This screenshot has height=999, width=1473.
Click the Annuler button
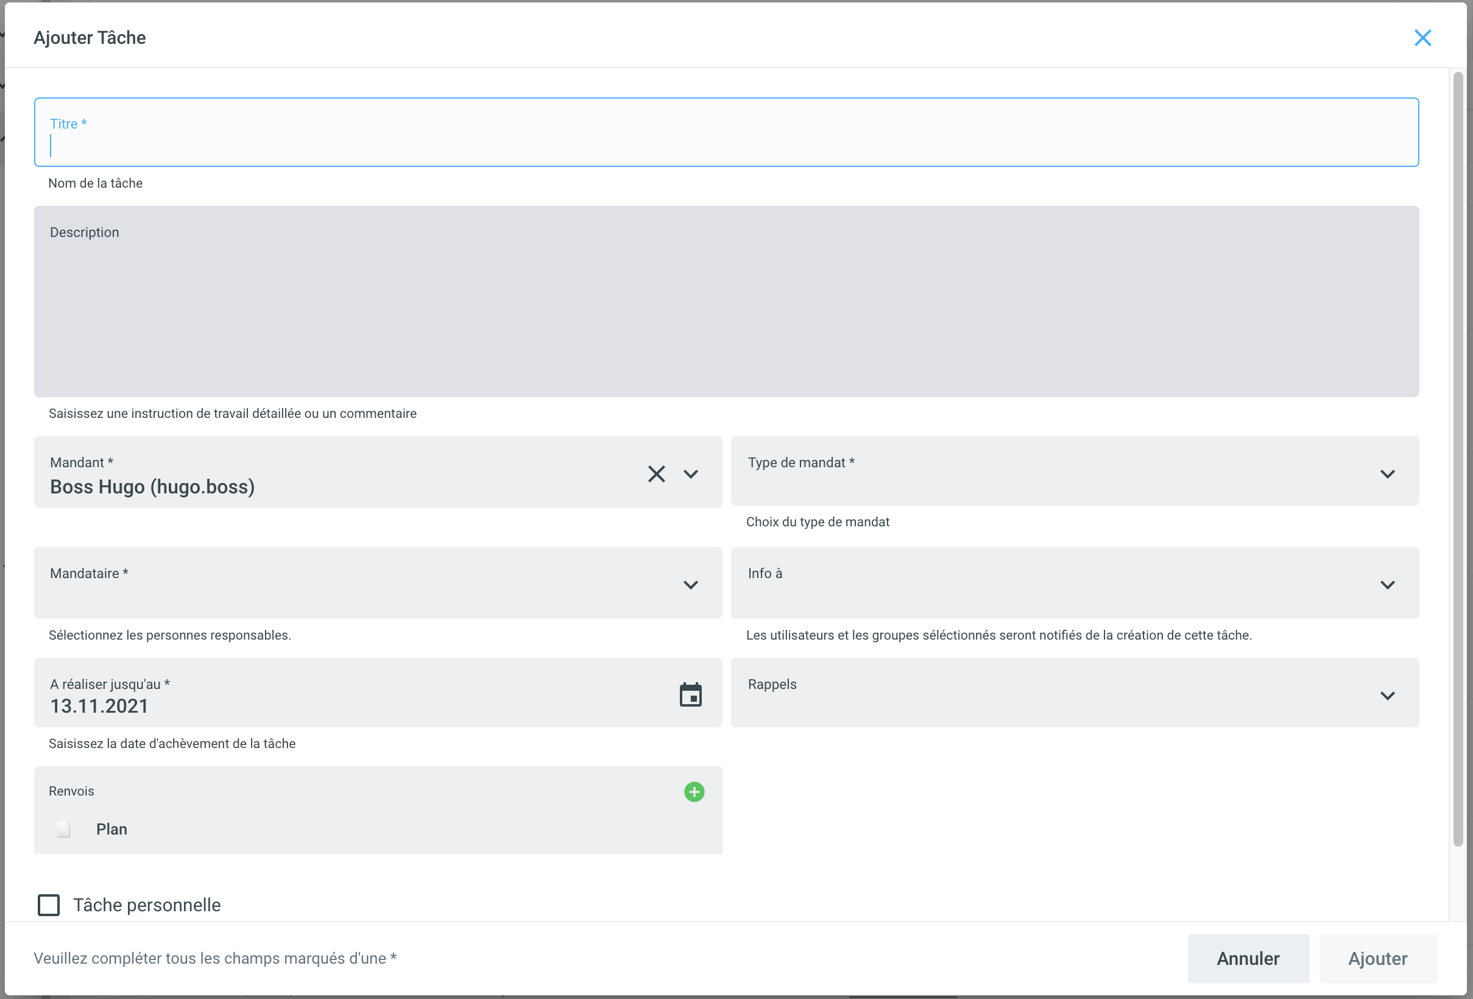tap(1248, 958)
